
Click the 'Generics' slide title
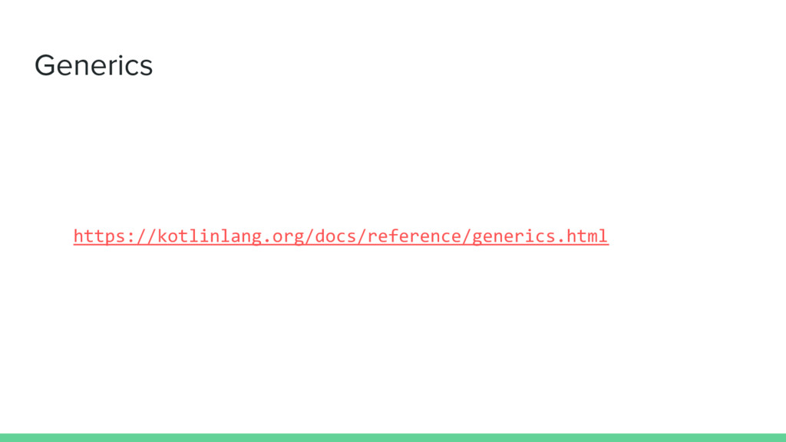pyautogui.click(x=94, y=66)
